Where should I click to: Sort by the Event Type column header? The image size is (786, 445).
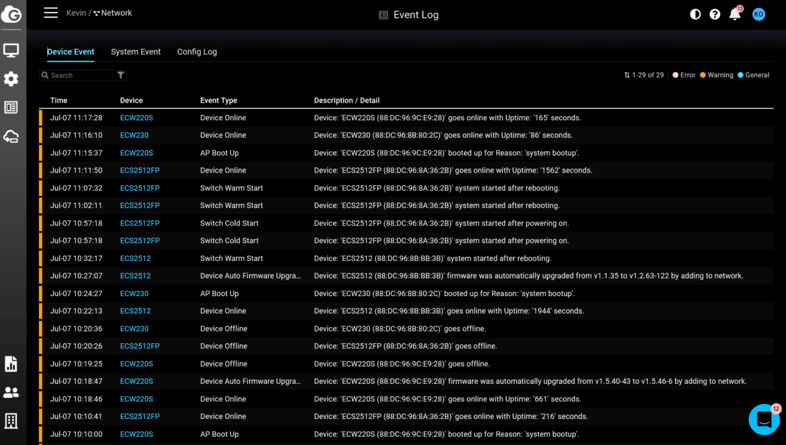[218, 100]
